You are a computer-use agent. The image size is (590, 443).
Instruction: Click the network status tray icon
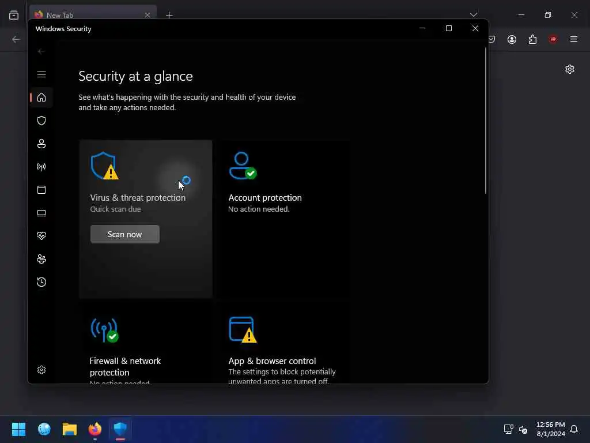508,429
